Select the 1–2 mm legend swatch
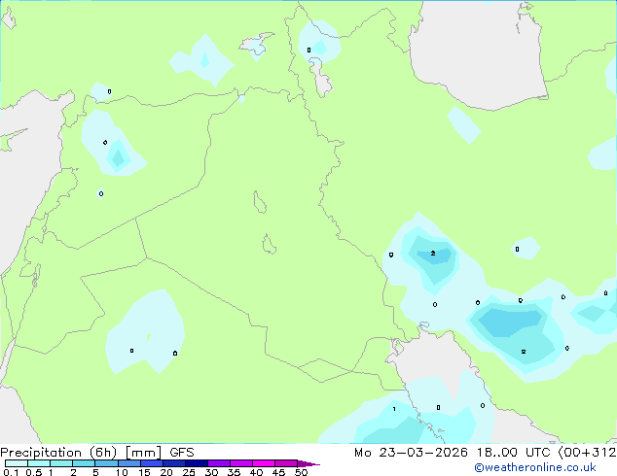Viewport: 617px width, 476px height. tap(61, 463)
